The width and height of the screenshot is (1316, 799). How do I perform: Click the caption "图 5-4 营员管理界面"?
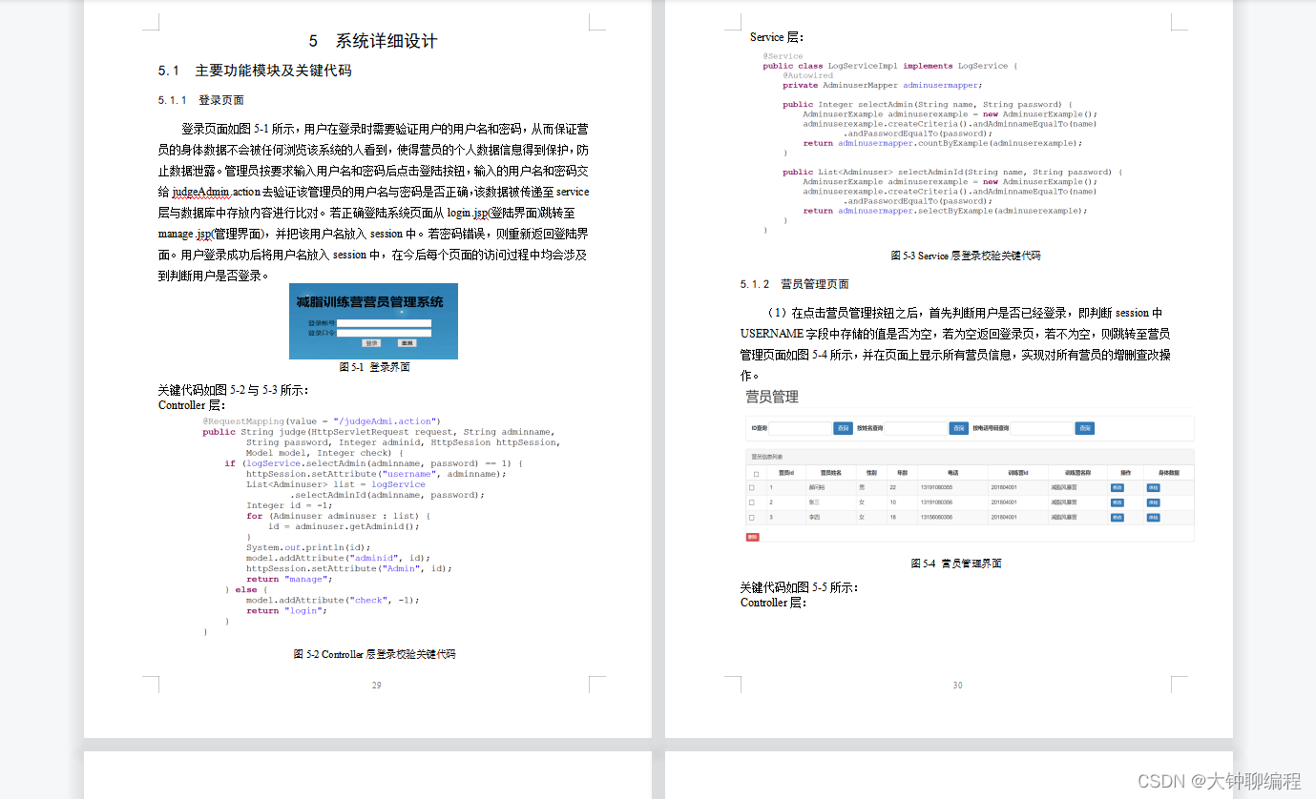tap(956, 563)
